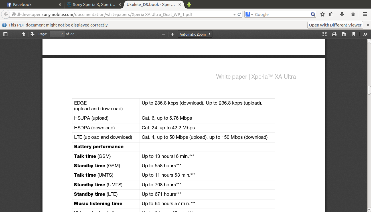Viewport: 371px width, 212px height.
Task: Open a new tab with the plus icon
Action: [189, 5]
